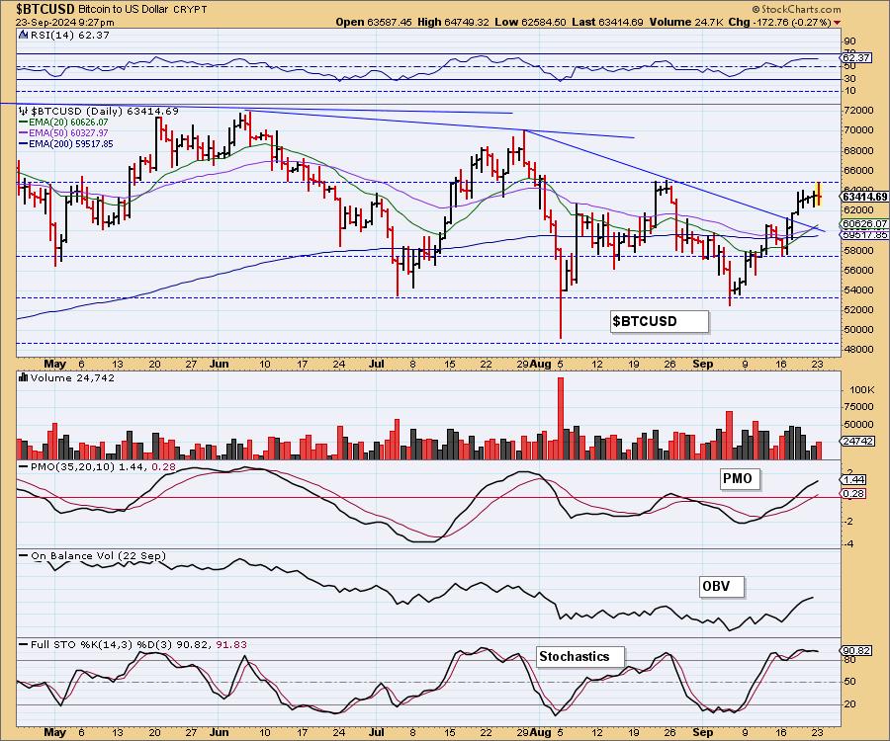Screen dimensions: 890x741
Task: Click the boxed OBV annotation label
Action: click(722, 586)
